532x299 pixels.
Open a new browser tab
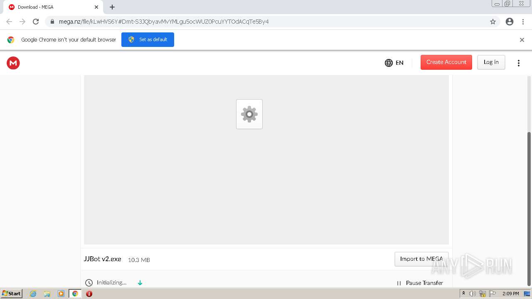112,7
